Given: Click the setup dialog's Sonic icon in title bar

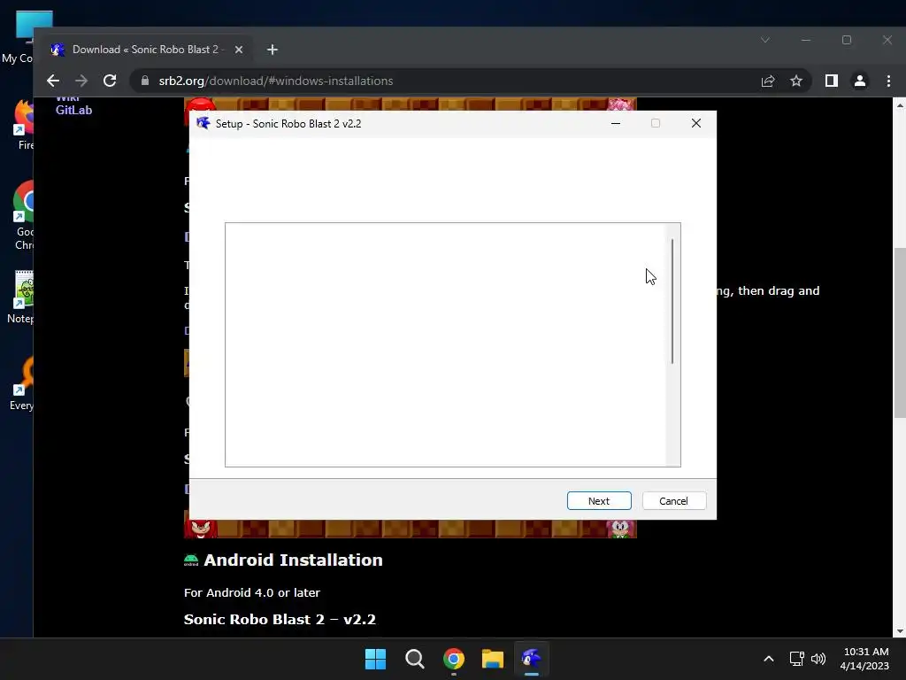Looking at the screenshot, I should point(203,123).
